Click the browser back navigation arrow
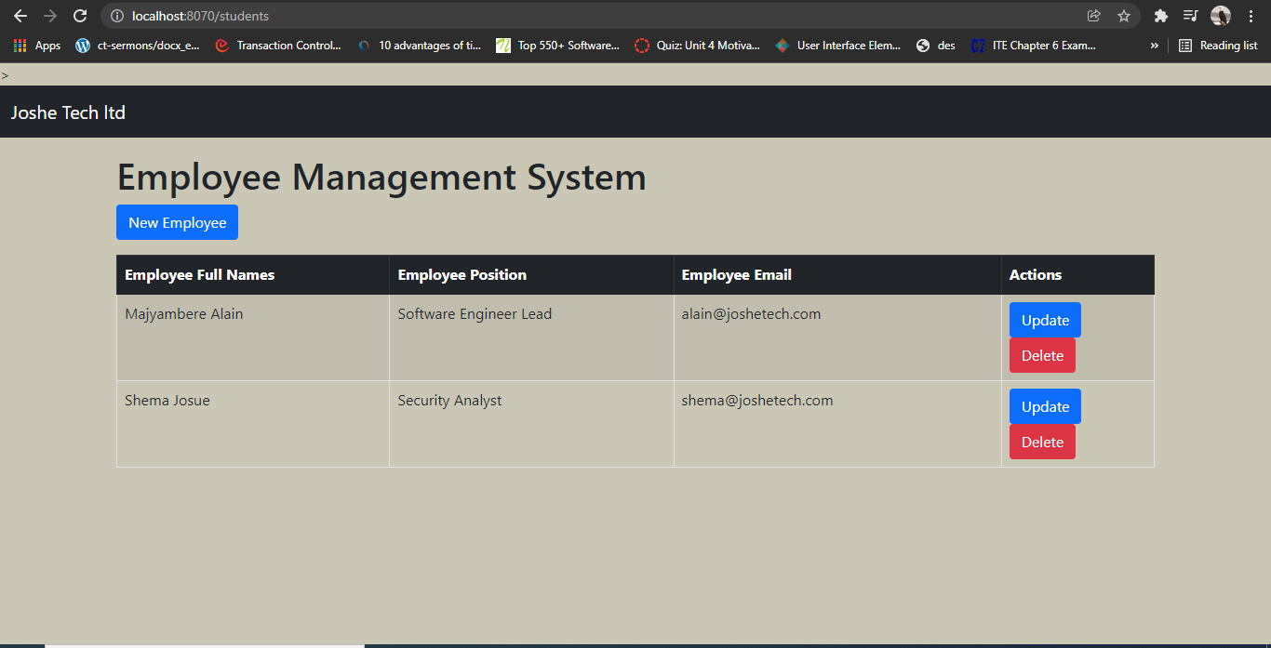 [20, 16]
